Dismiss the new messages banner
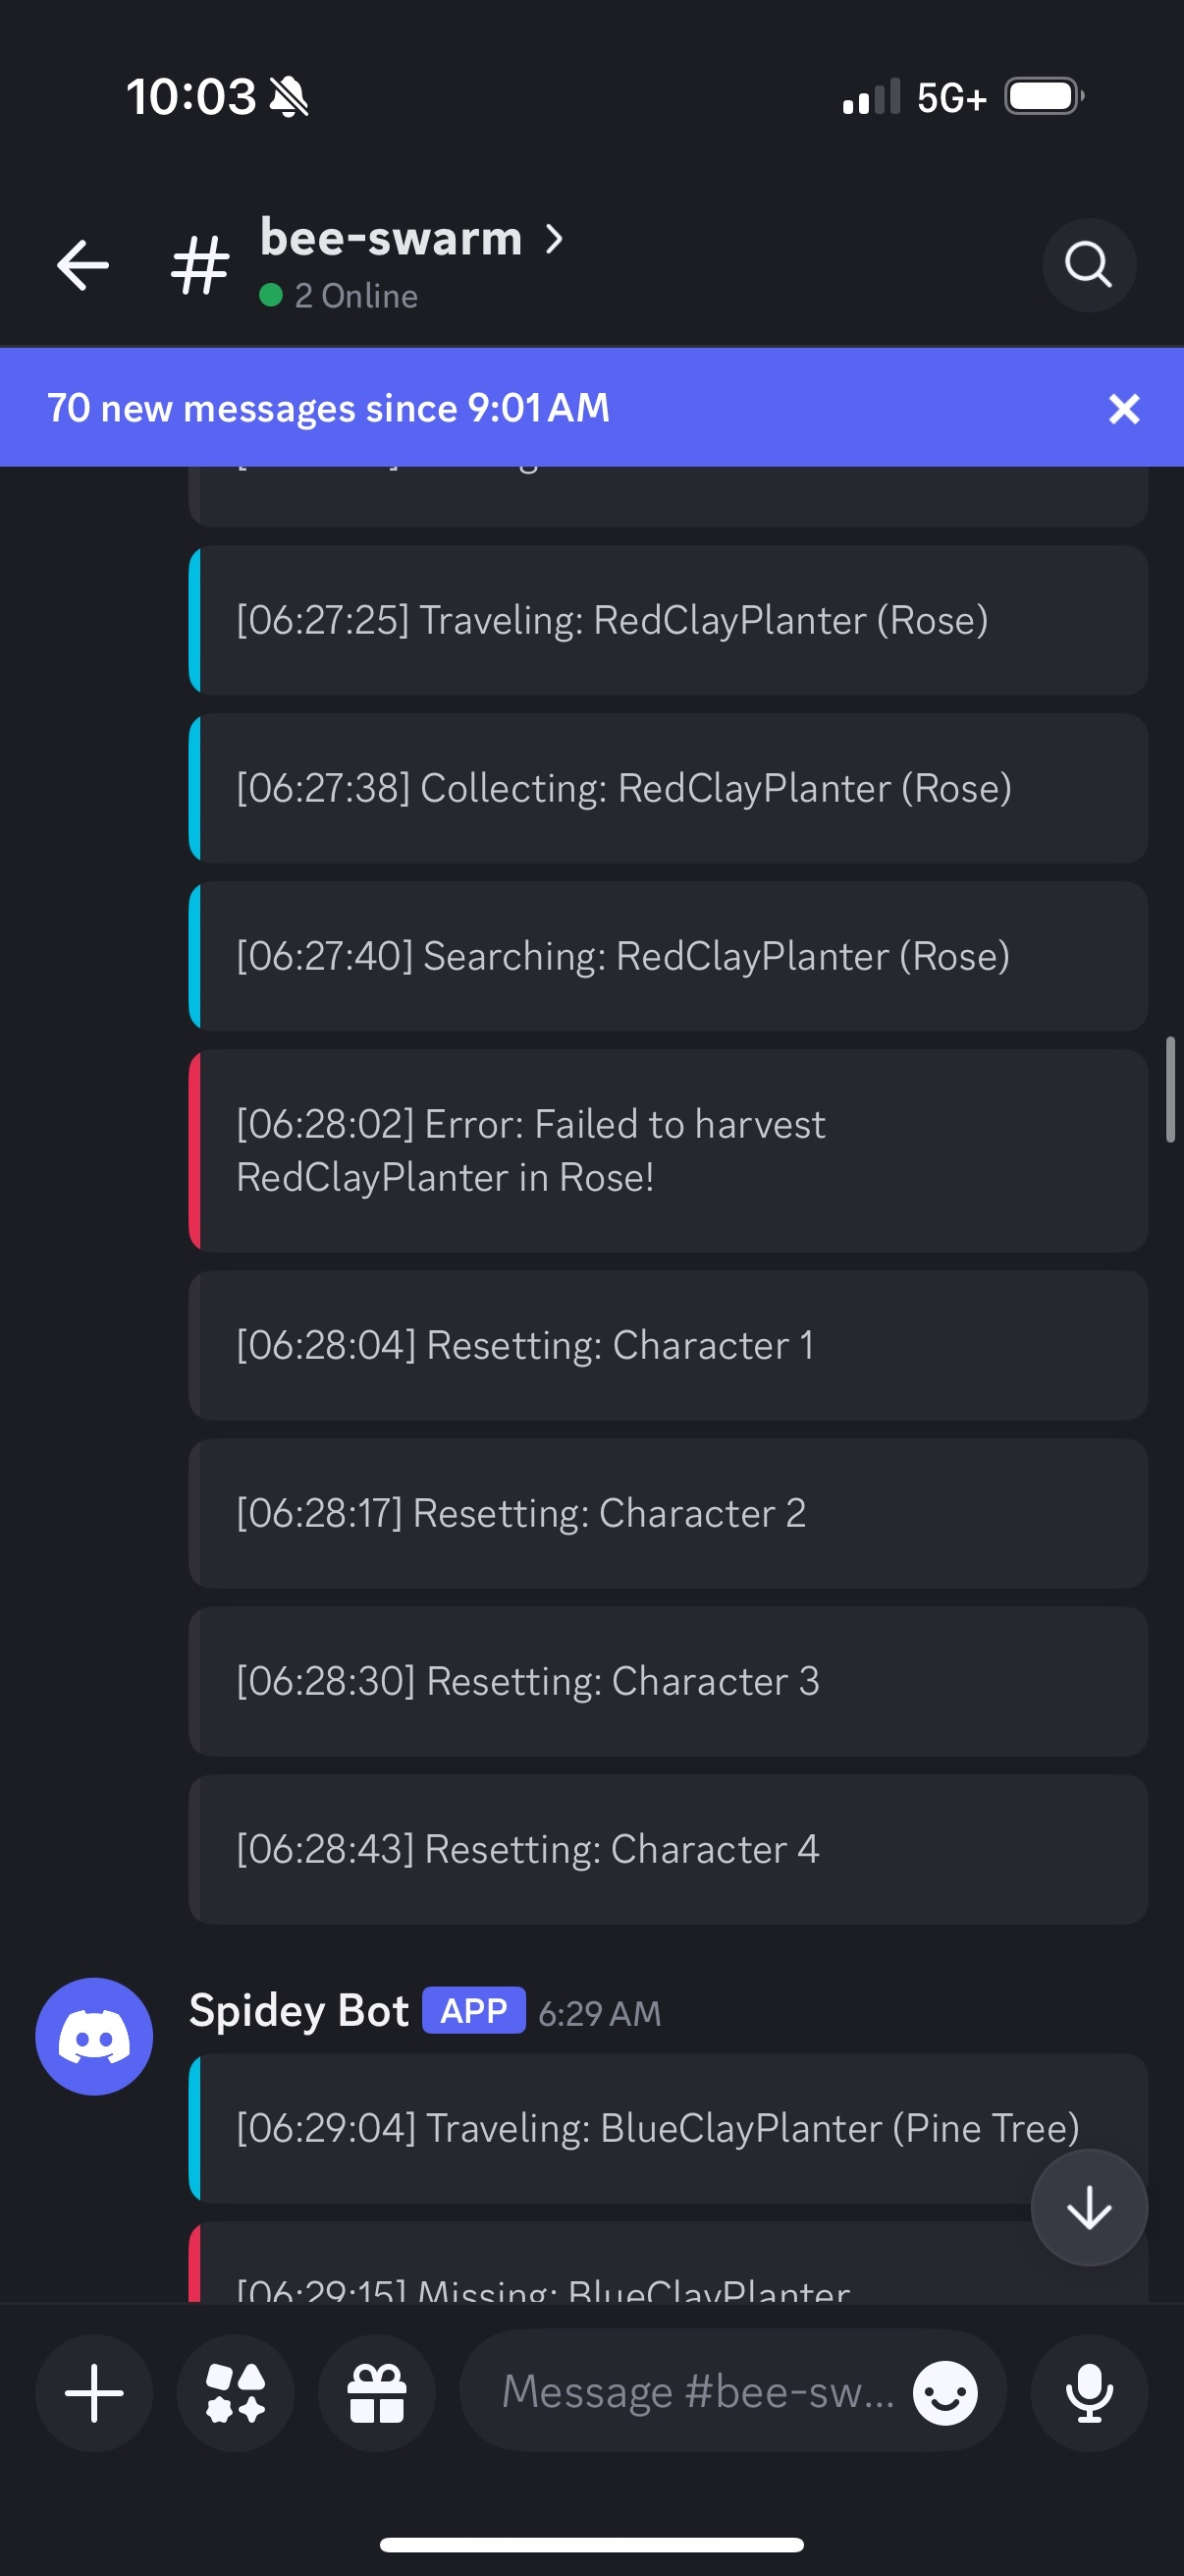Viewport: 1184px width, 2576px height. click(x=1124, y=408)
